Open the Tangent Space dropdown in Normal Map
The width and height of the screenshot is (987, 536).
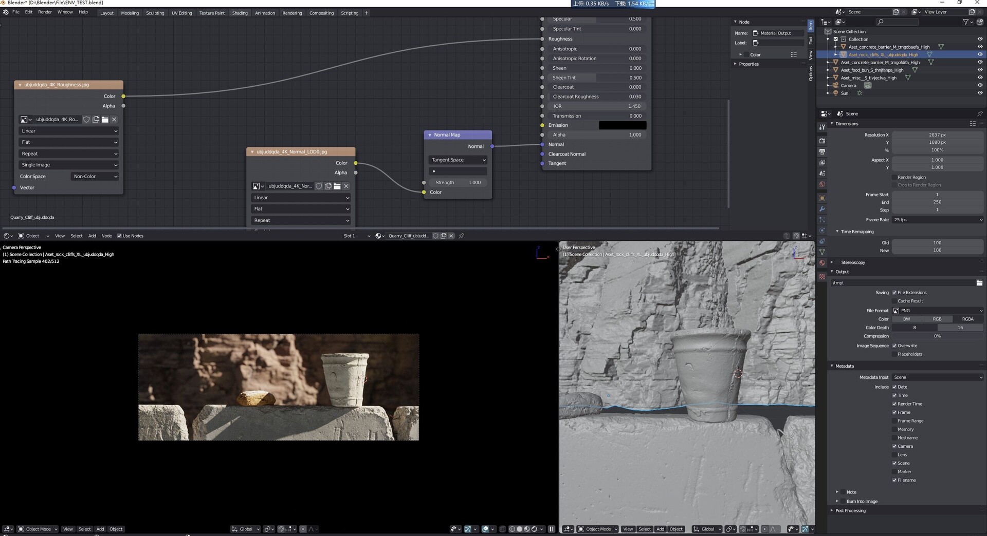pos(458,160)
